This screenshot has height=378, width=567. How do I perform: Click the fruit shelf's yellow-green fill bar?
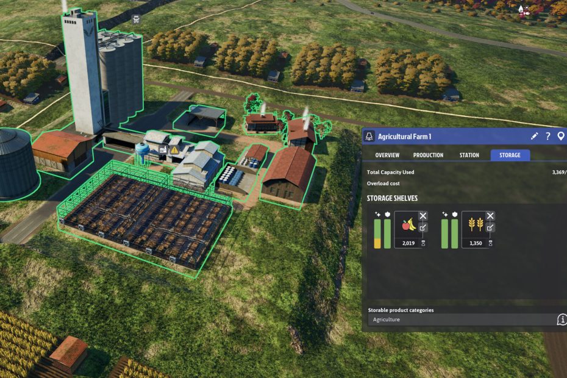(377, 234)
